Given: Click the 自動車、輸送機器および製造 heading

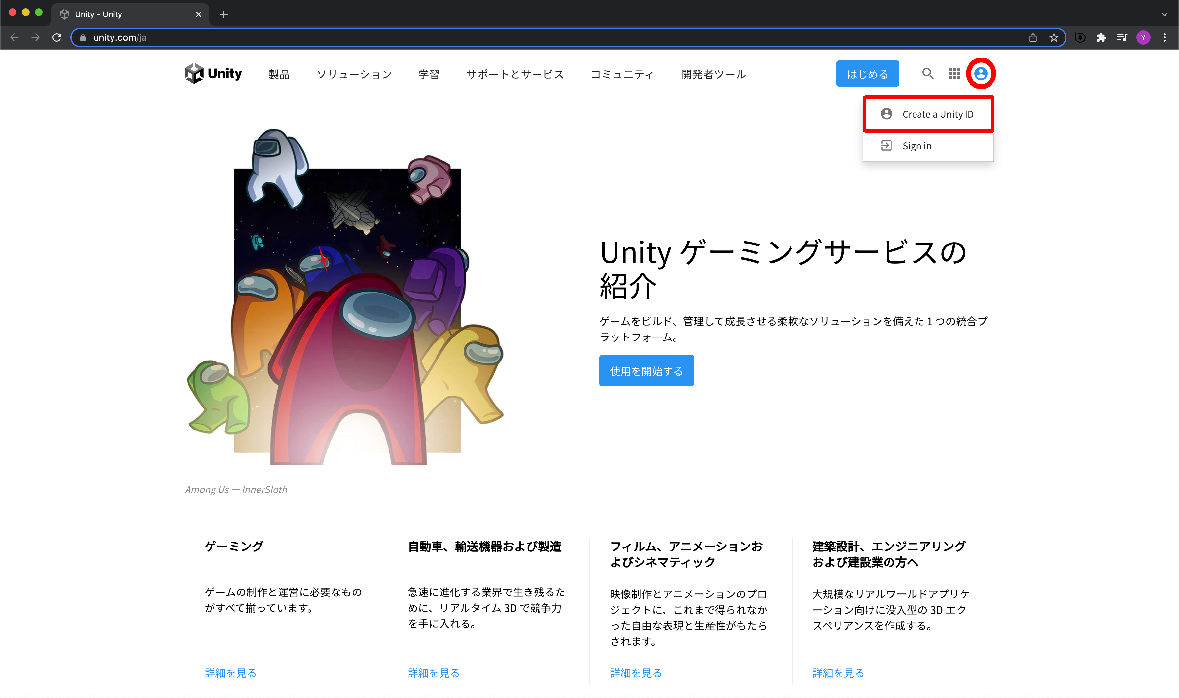Looking at the screenshot, I should (x=485, y=546).
